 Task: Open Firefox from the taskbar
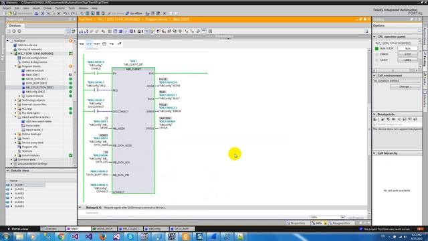point(102,236)
